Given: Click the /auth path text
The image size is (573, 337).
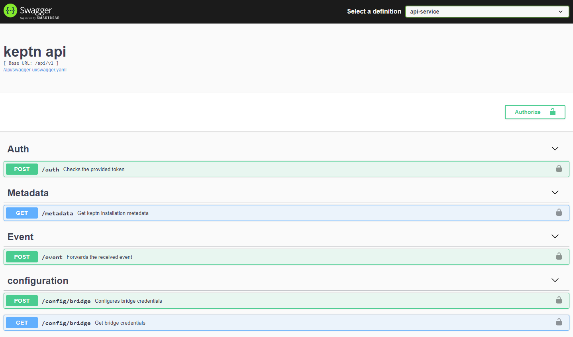Looking at the screenshot, I should 51,169.
